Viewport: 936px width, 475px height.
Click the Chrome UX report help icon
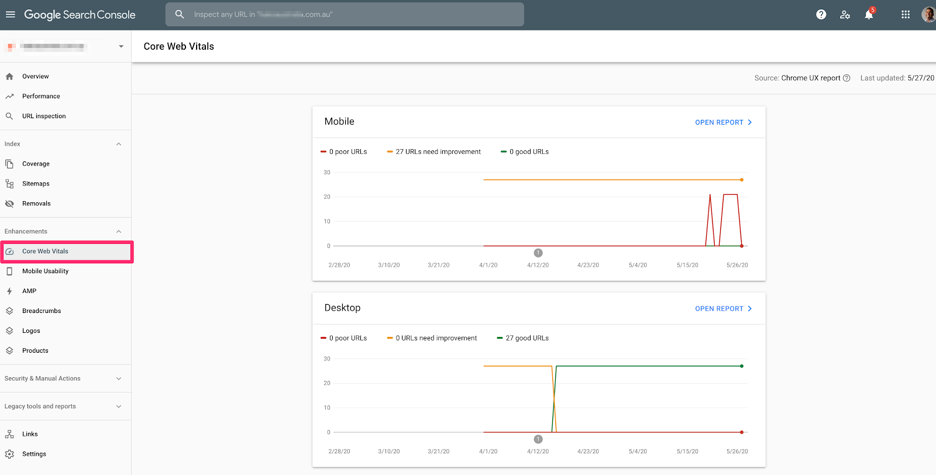tap(846, 78)
